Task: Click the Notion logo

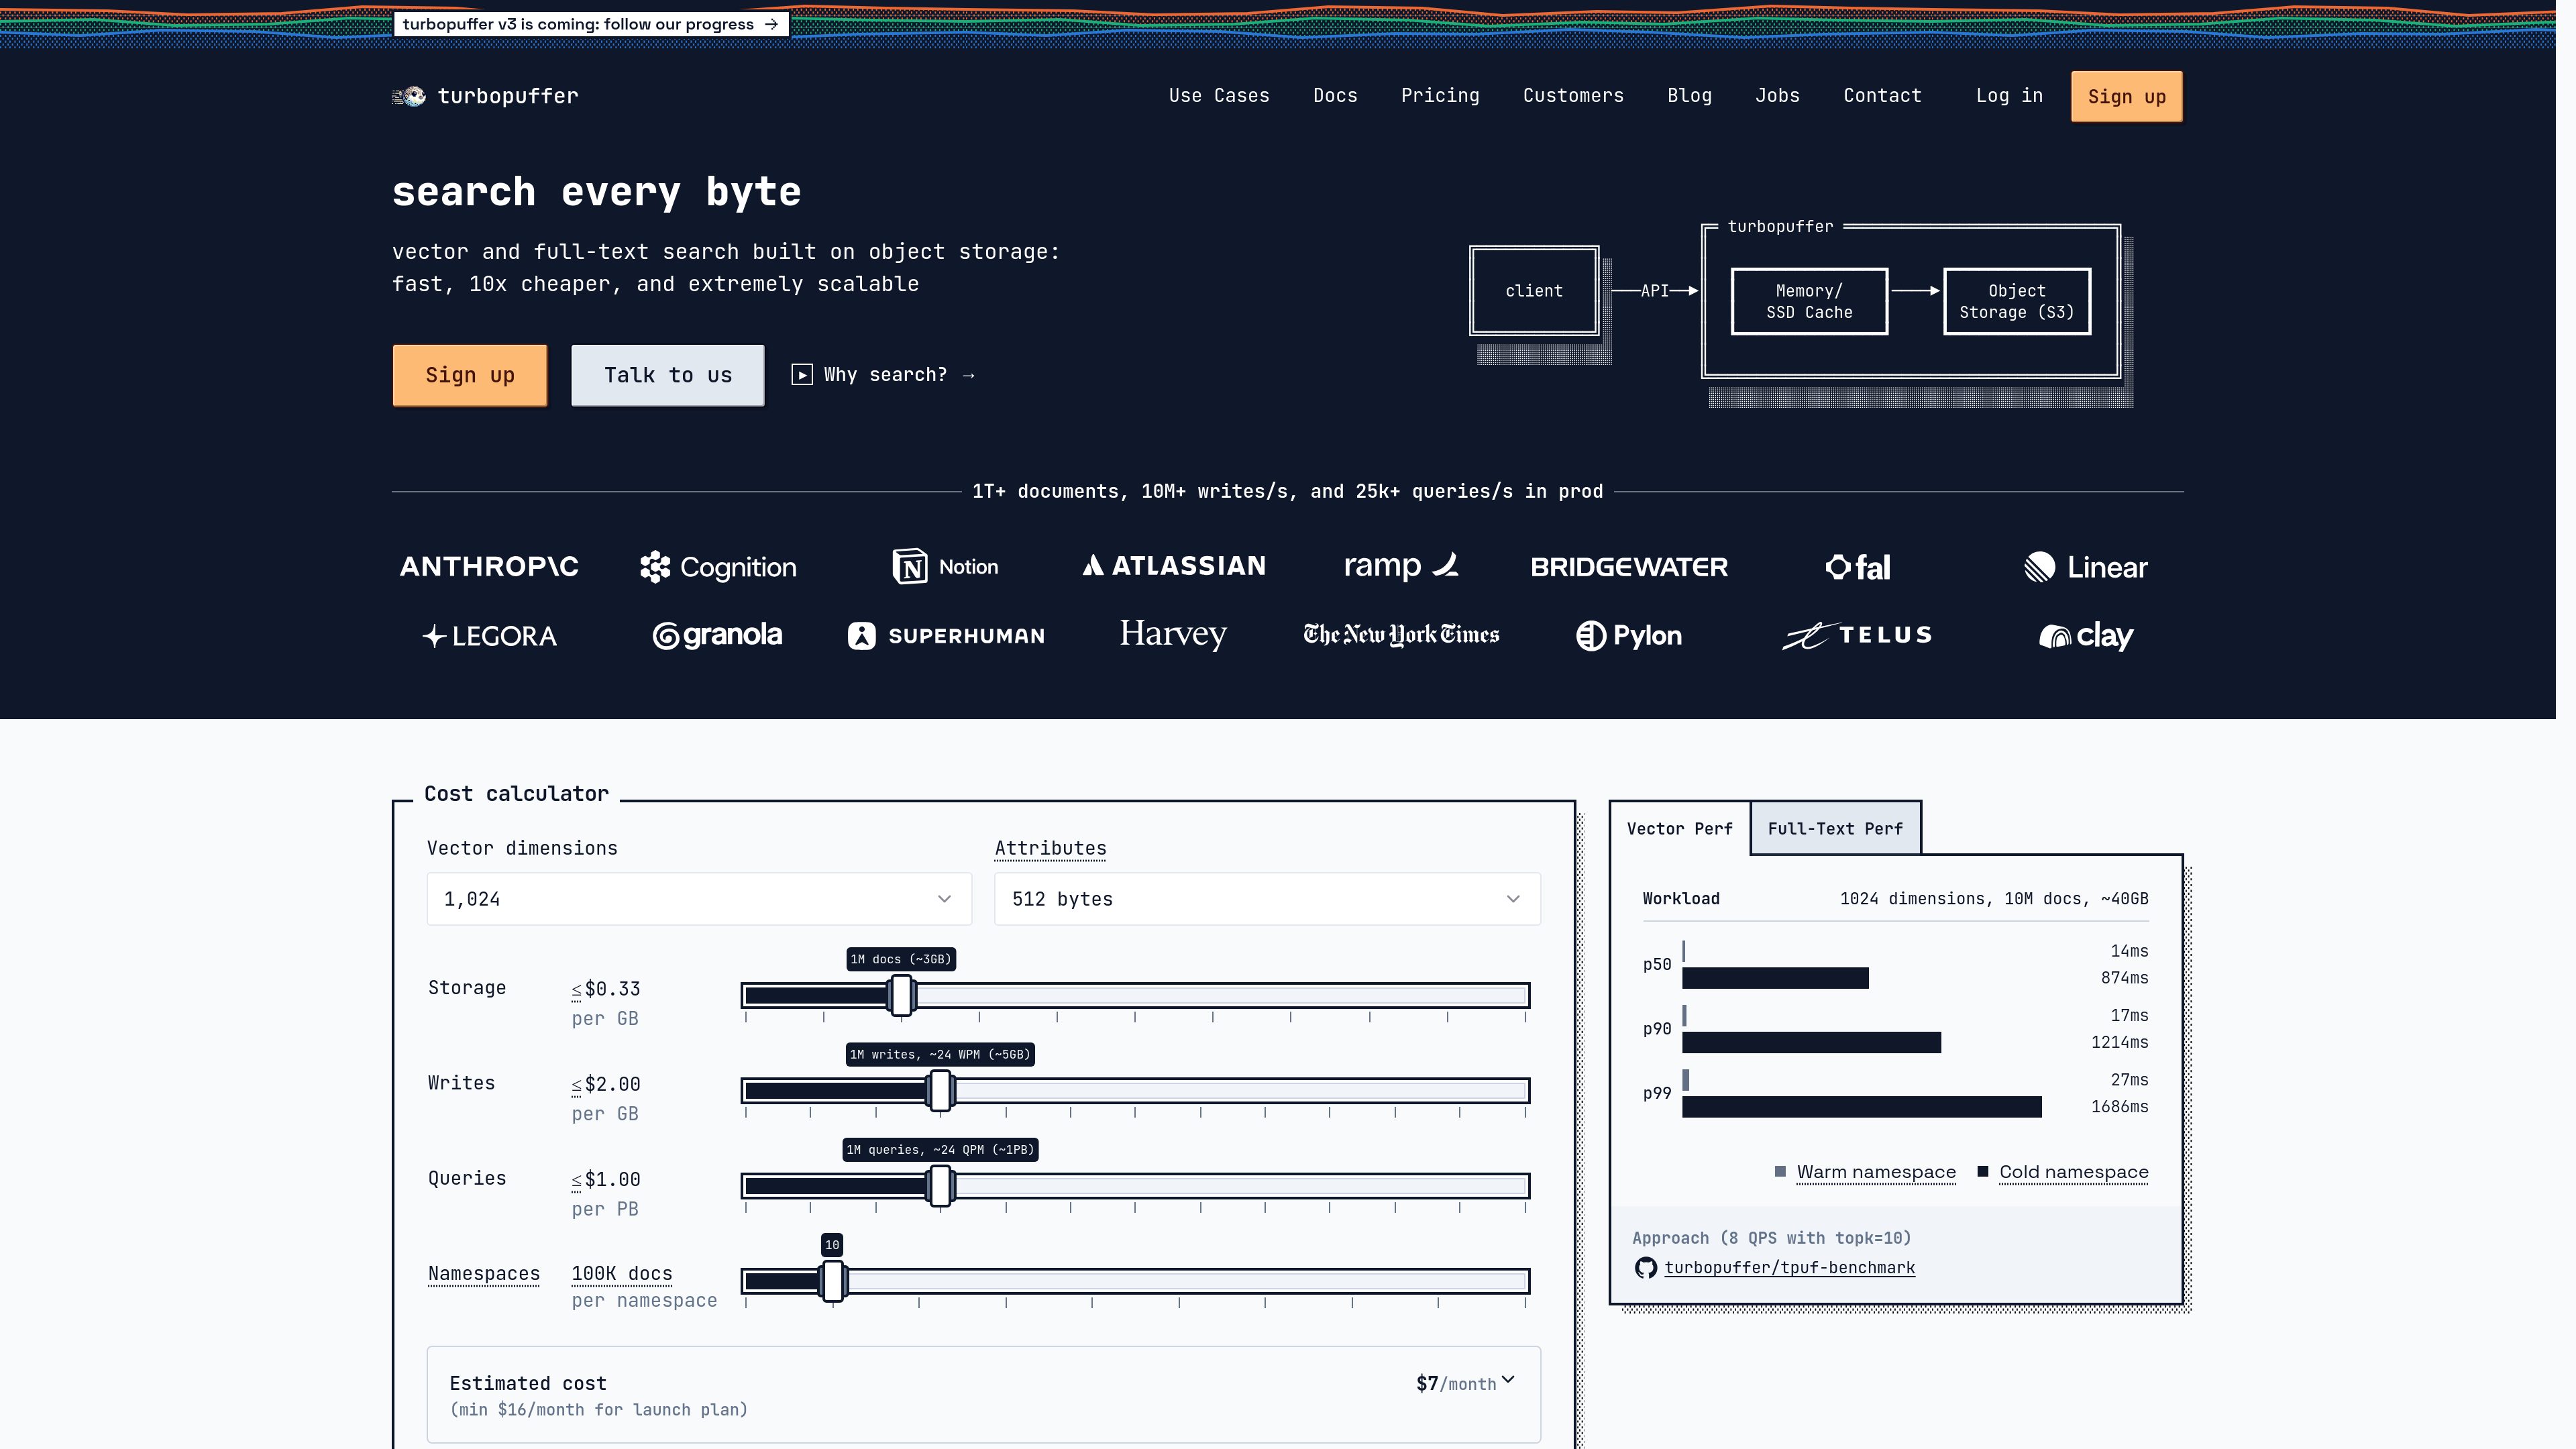Action: click(945, 567)
